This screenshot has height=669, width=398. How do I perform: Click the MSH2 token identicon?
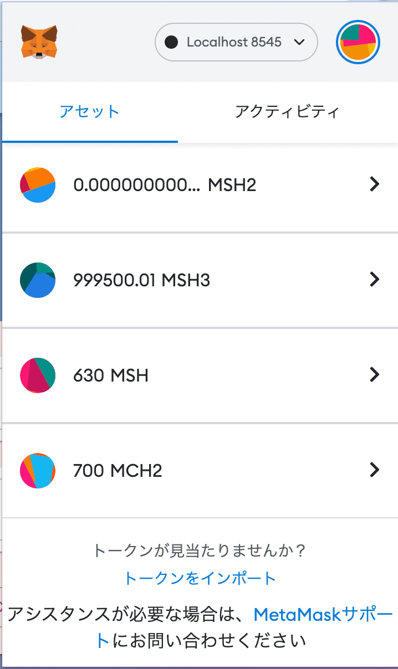38,184
